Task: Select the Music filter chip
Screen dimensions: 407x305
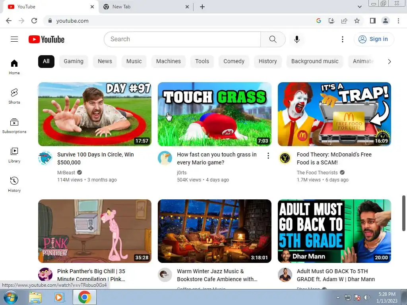Action: point(134,62)
